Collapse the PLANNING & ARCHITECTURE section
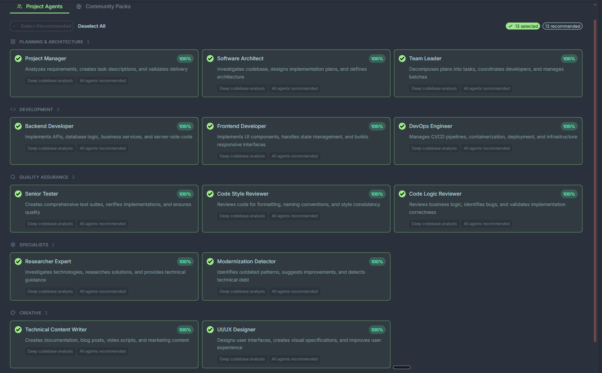 51,42
